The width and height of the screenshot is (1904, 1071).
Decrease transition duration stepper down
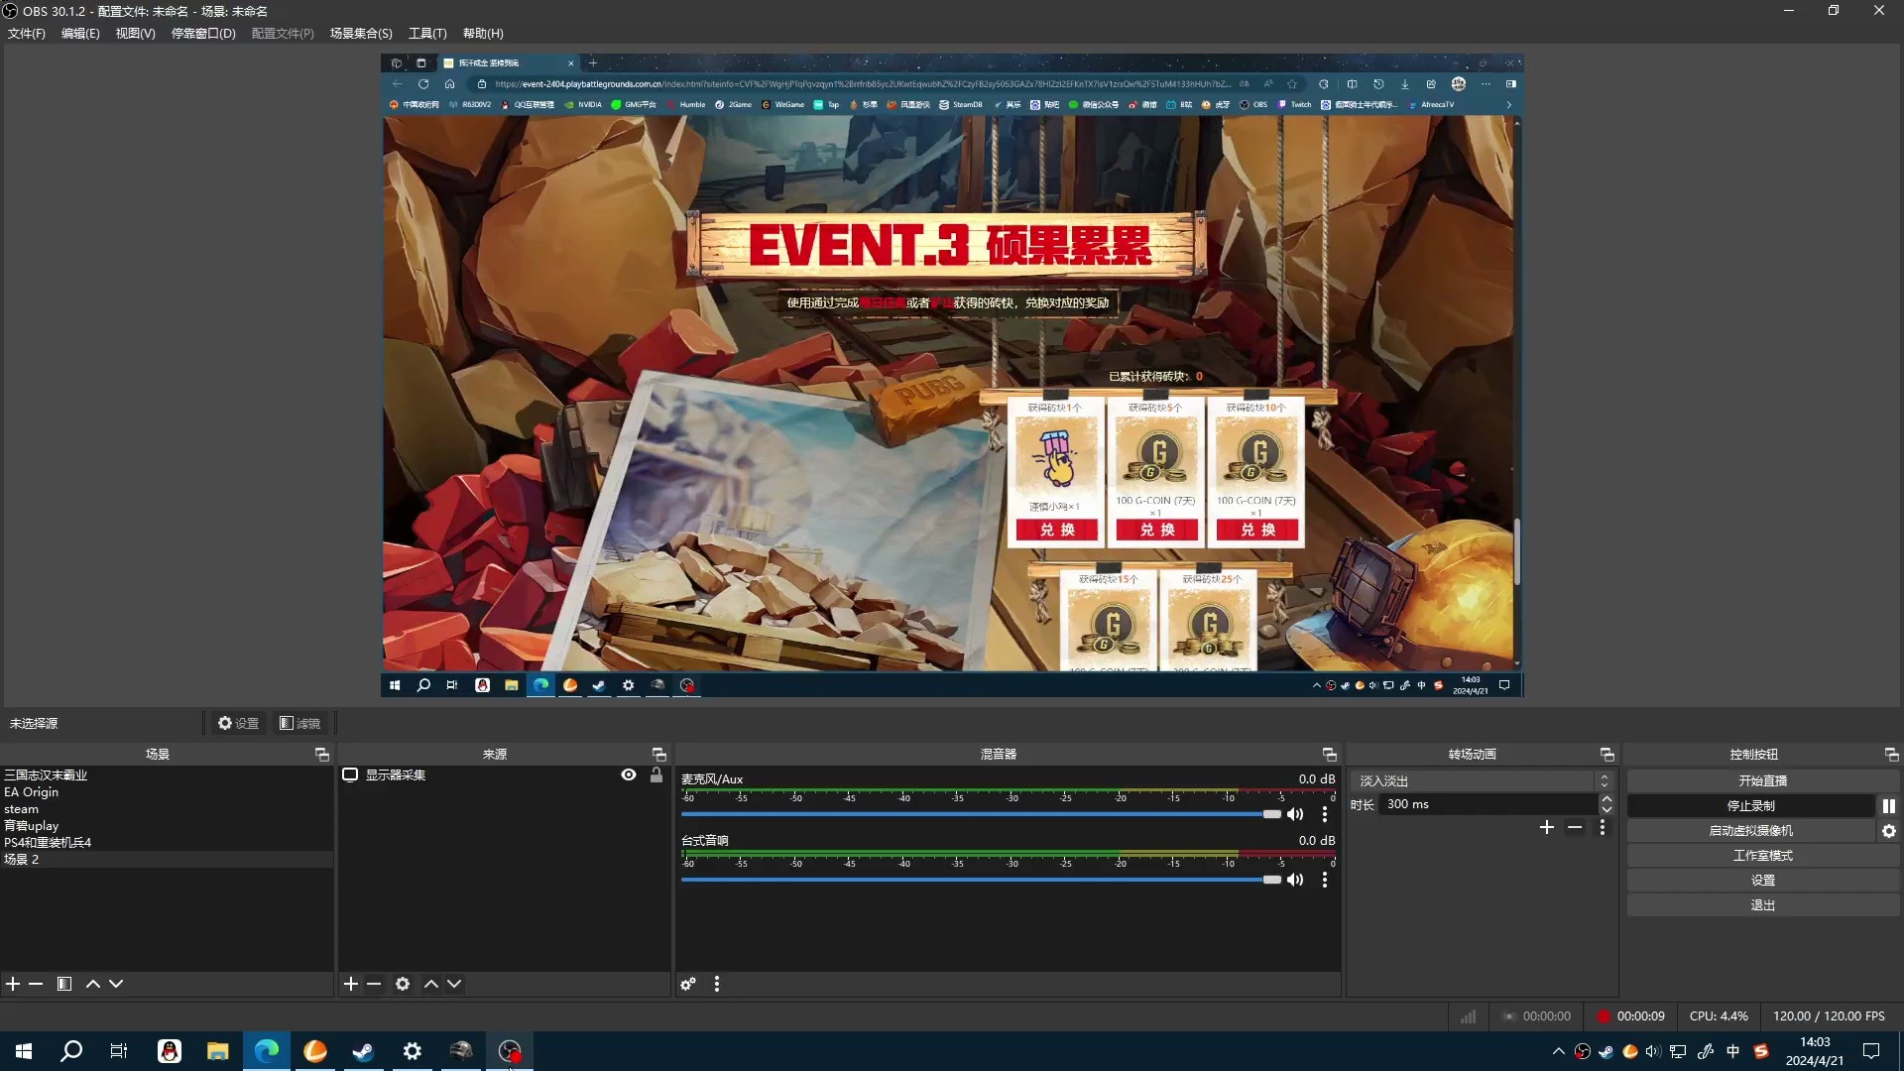pos(1606,810)
